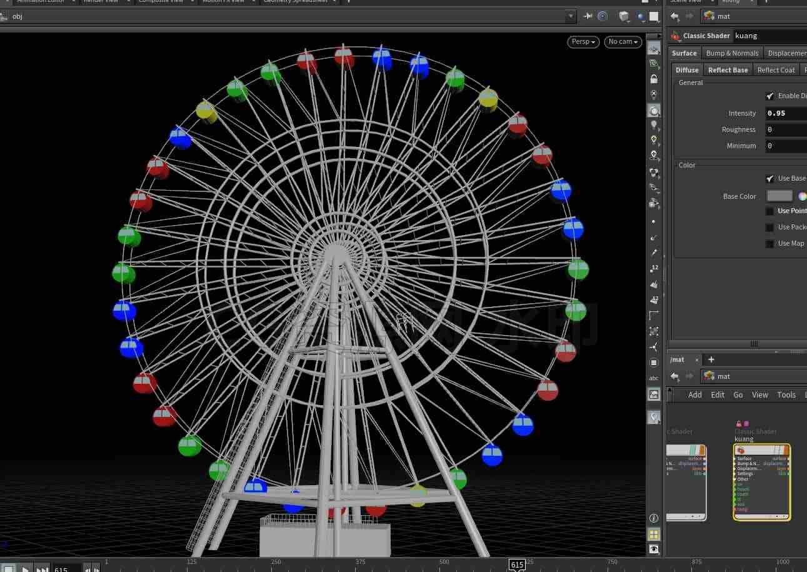The width and height of the screenshot is (807, 572).
Task: Click the sphere shading icon above viewport
Action: tap(642, 16)
